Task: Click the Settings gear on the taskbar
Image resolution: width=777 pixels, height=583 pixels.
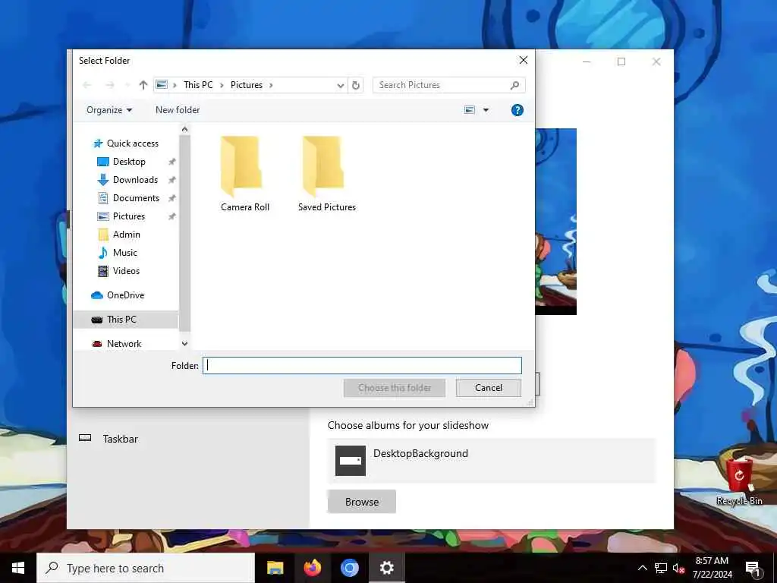Action: [x=386, y=568]
